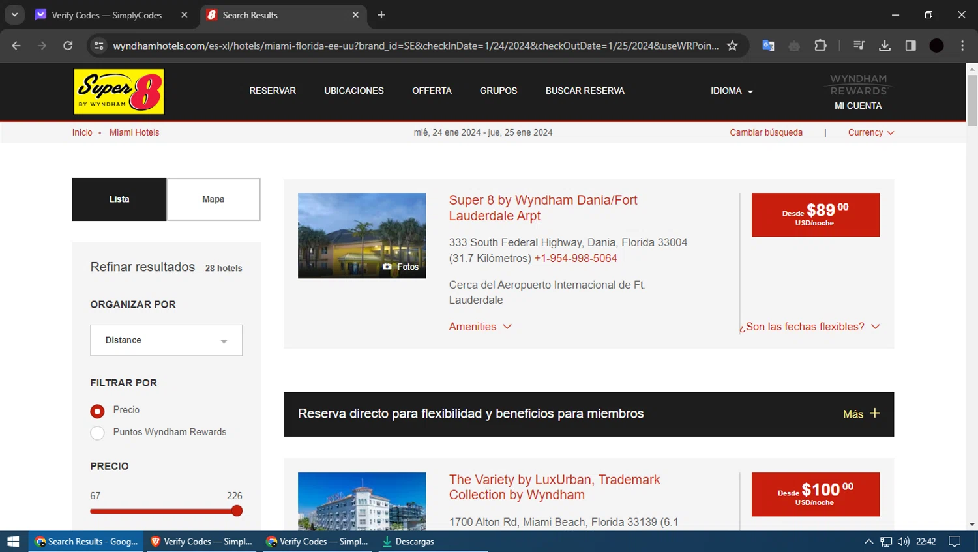Click the Wyndham Rewards logo
This screenshot has width=978, height=552.
pyautogui.click(x=858, y=85)
